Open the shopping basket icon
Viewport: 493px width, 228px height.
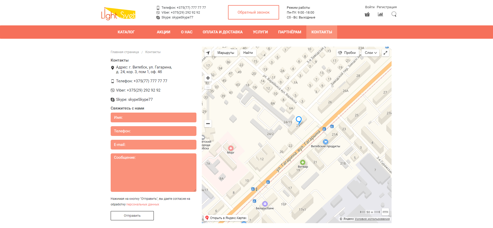coord(367,14)
